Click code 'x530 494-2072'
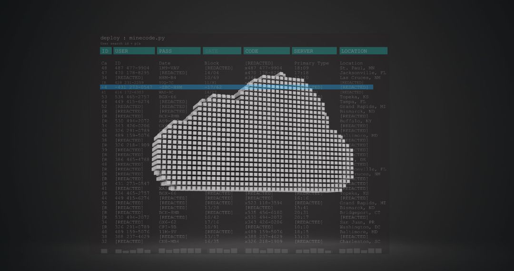Screen dimensions: 514x271 click(x=263, y=217)
